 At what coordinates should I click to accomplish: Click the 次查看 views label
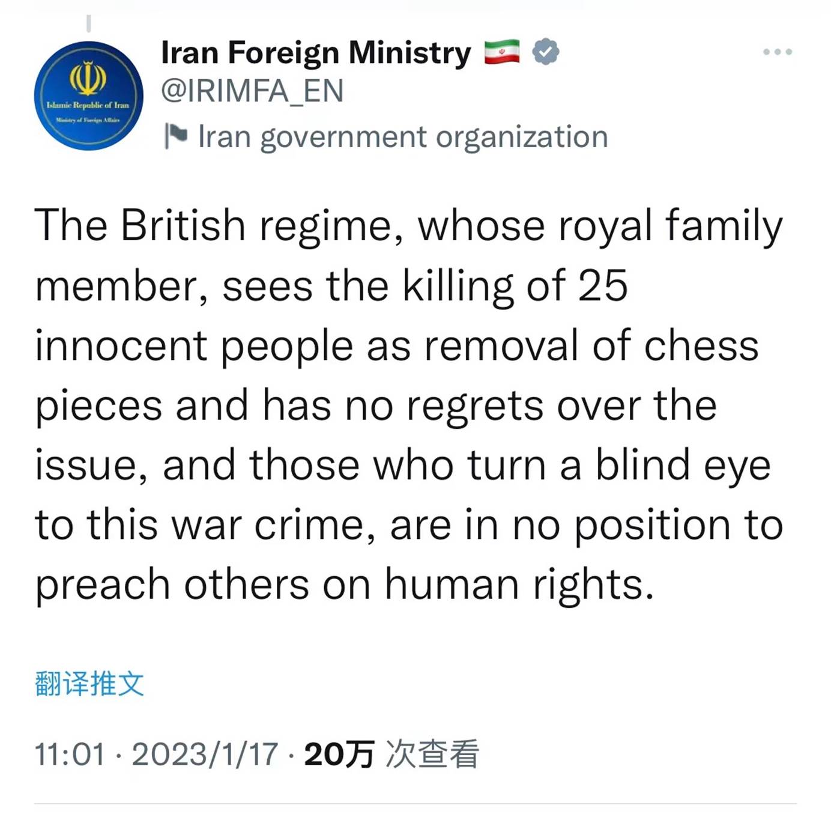tap(432, 754)
